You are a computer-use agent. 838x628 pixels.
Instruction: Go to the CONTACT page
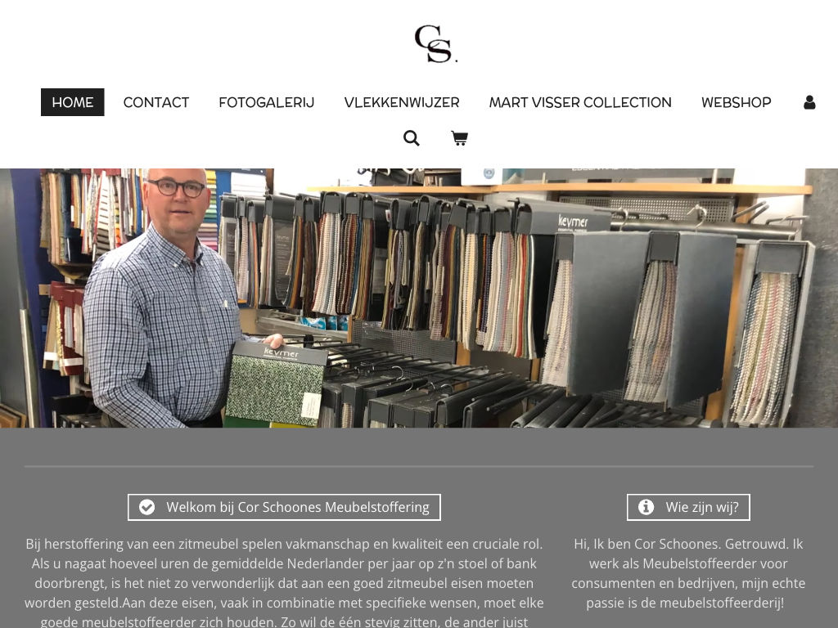pos(156,102)
